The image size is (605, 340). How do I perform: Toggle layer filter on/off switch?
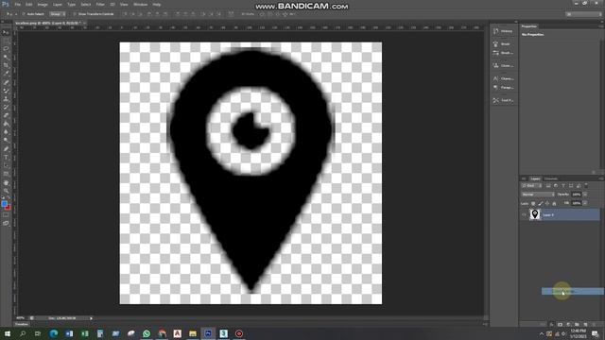(586, 185)
